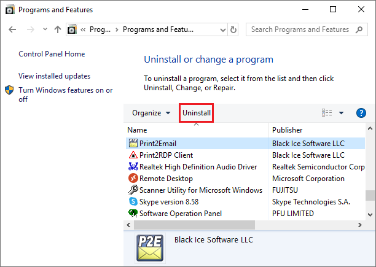
Task: Select Skype version 8.58 entry
Action: tap(169, 201)
